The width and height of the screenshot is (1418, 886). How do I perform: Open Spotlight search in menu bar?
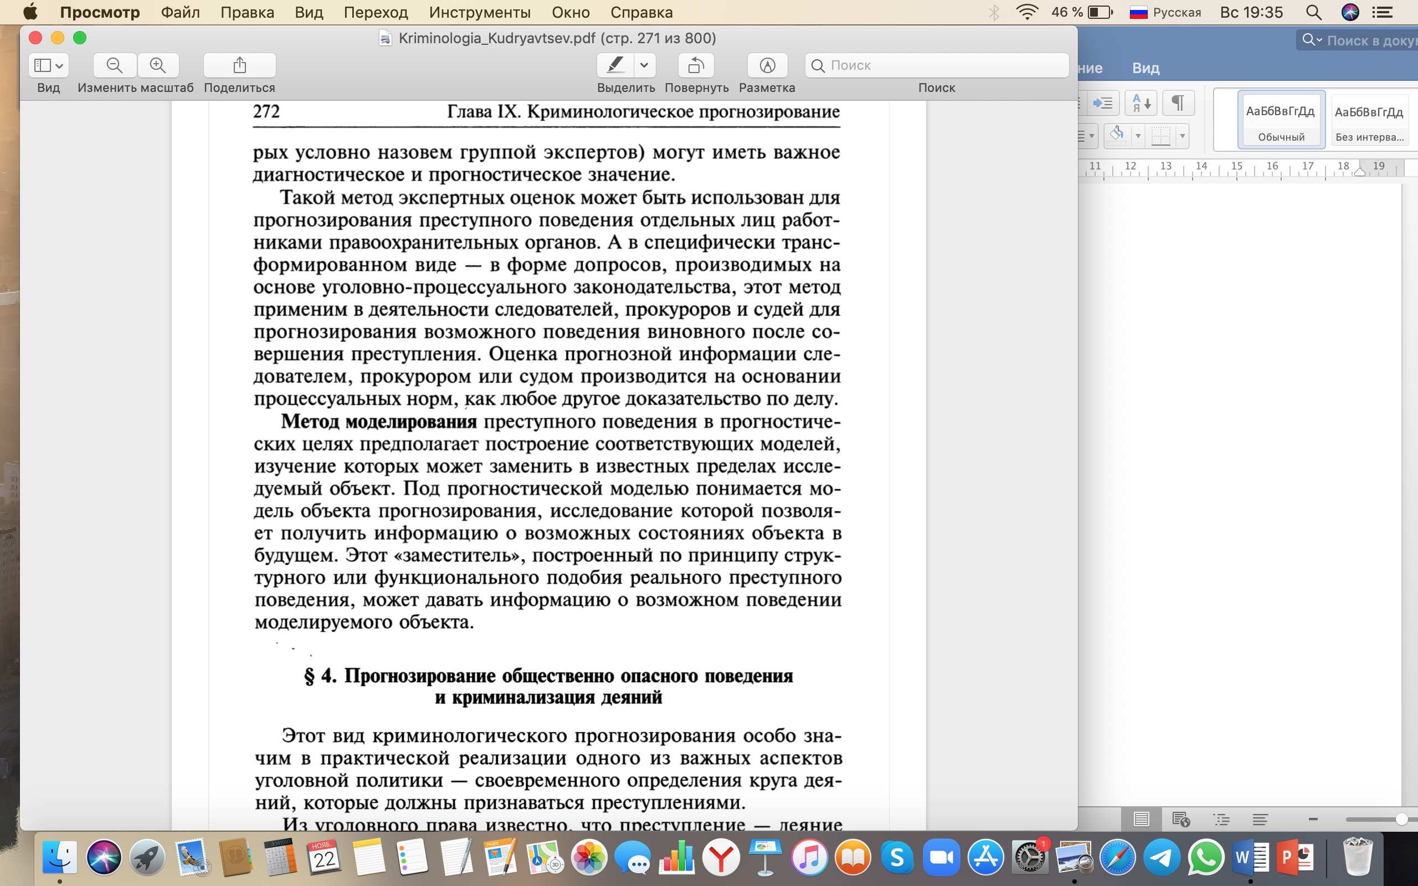[x=1313, y=12]
